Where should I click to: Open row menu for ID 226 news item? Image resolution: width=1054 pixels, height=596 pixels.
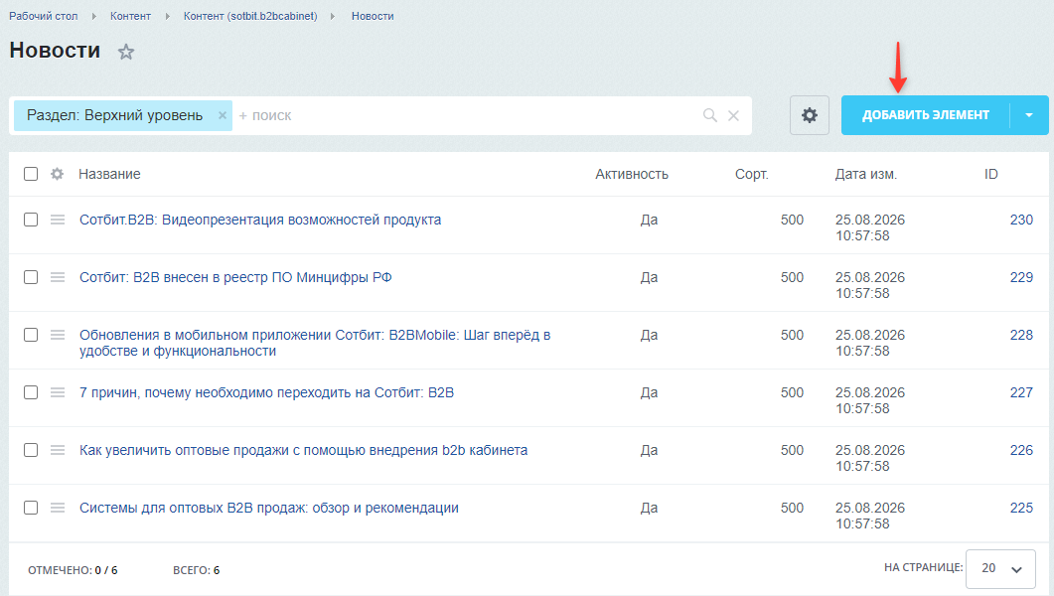pyautogui.click(x=58, y=450)
